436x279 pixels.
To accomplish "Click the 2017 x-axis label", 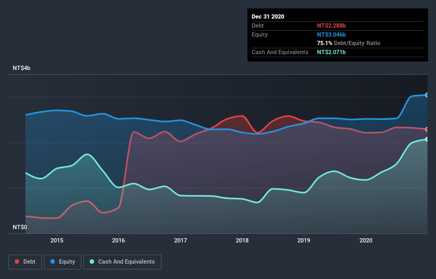I will tap(181, 240).
